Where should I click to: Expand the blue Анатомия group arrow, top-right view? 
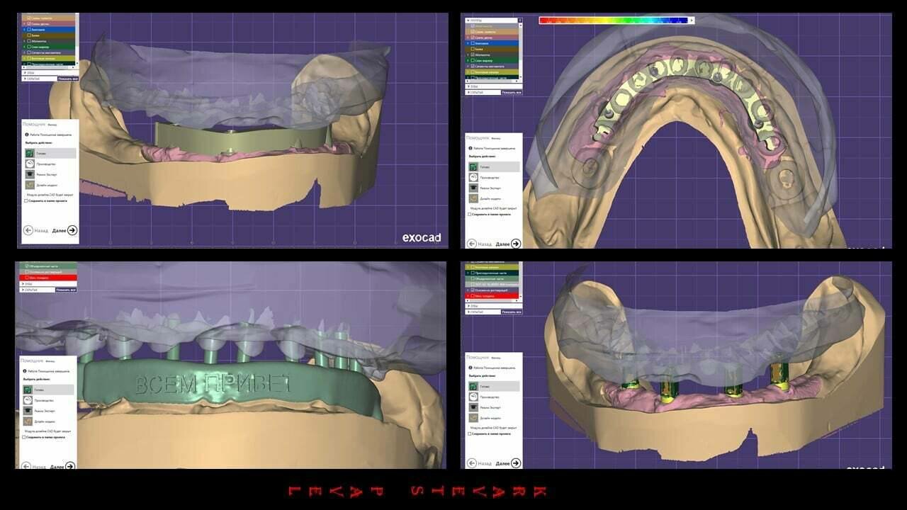pos(468,43)
